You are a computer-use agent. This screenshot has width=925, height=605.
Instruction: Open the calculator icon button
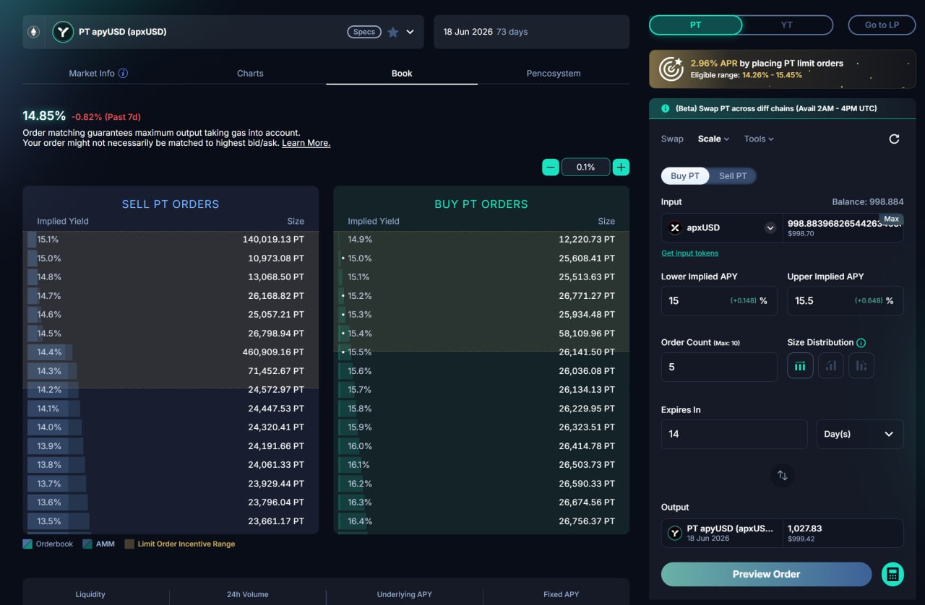tap(892, 574)
